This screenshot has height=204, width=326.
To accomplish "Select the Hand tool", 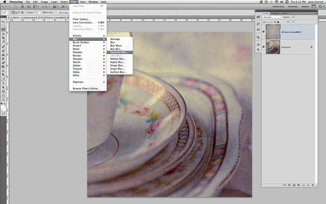I will click(x=3, y=96).
